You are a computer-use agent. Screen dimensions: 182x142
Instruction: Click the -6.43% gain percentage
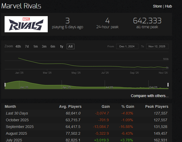pos(127,133)
